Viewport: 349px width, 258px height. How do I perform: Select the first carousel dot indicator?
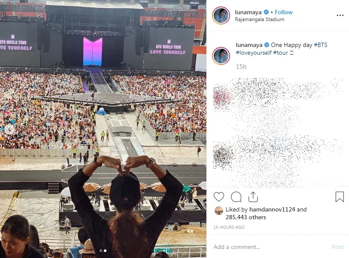point(101,251)
